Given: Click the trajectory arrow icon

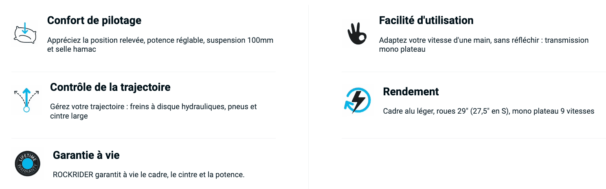Looking at the screenshot, I should (x=26, y=100).
